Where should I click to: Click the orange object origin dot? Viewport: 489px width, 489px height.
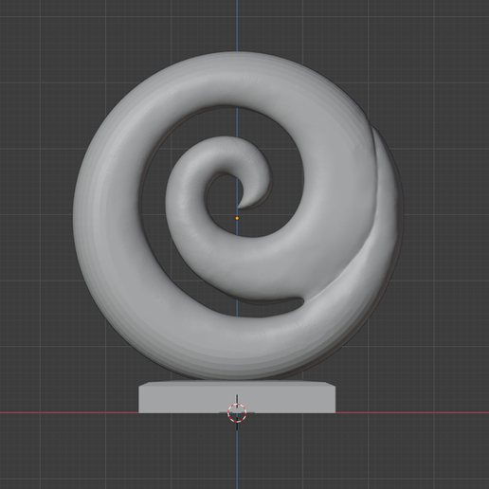coord(237,218)
